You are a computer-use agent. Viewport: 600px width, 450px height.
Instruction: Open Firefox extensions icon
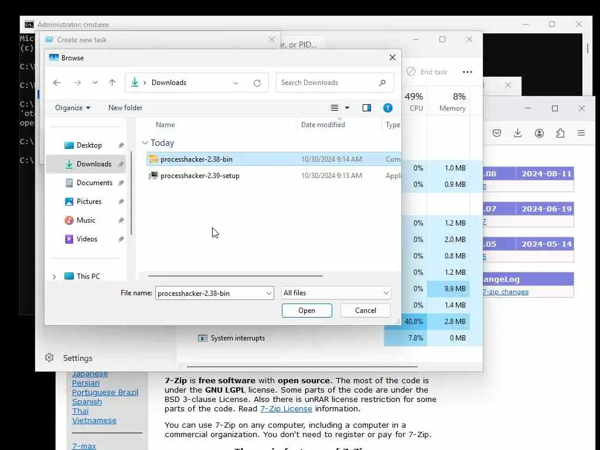tap(560, 133)
